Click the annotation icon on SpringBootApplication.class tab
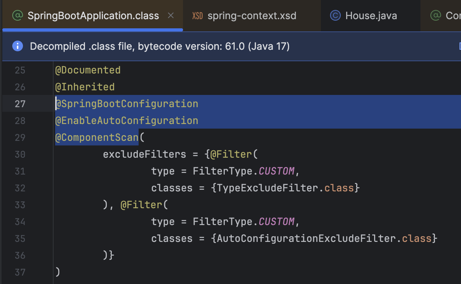Image resolution: width=461 pixels, height=284 pixels. (18, 16)
